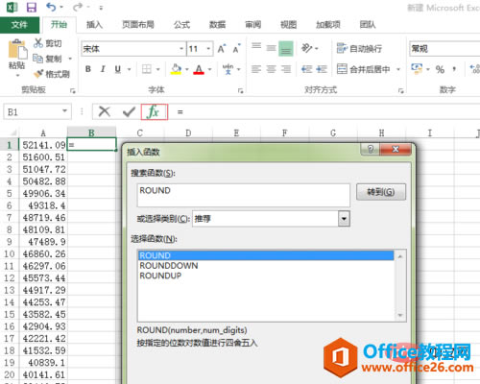480x384 pixels.
Task: Click the Undo arrow icon
Action: tap(51, 7)
